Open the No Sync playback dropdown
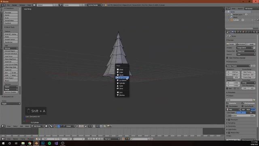 tap(112, 139)
